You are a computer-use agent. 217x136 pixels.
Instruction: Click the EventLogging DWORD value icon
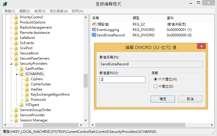pyautogui.click(x=94, y=30)
